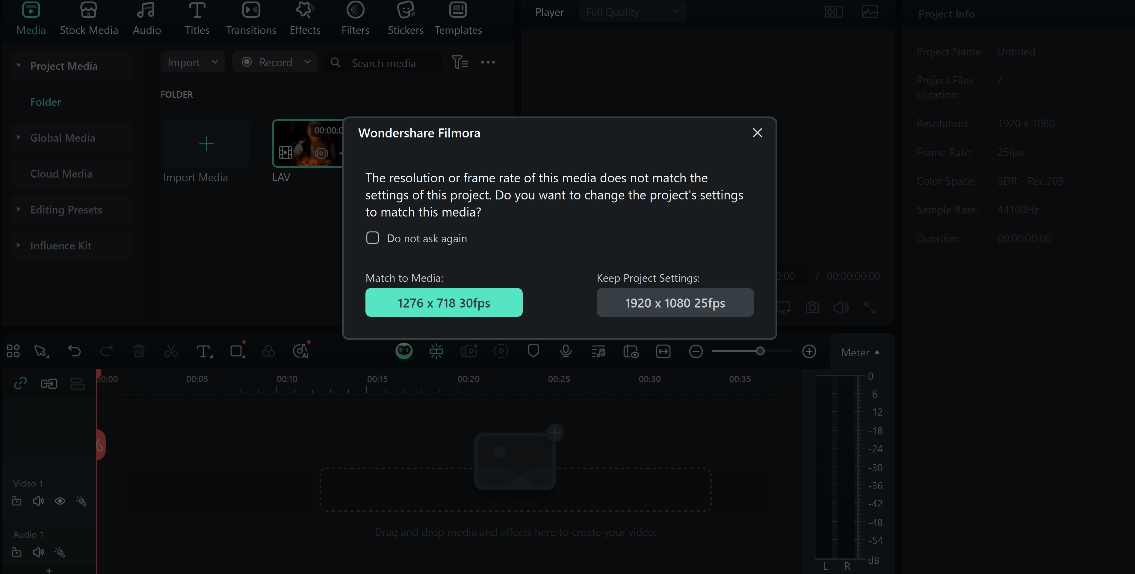Image resolution: width=1135 pixels, height=574 pixels.
Task: Close the Wondershare Filmora dialog
Action: pos(757,133)
